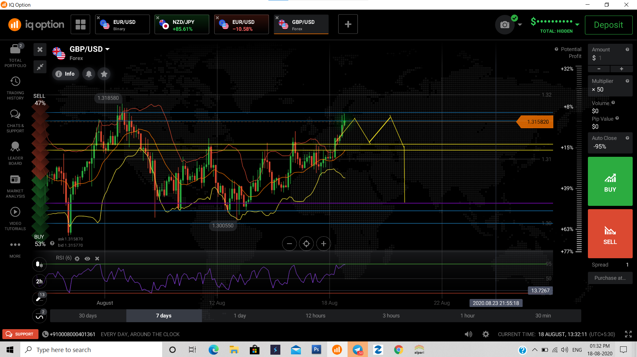Open Trading History
This screenshot has height=357, width=637.
click(15, 88)
